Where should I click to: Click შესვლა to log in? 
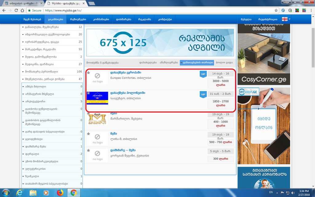(x=246, y=19)
